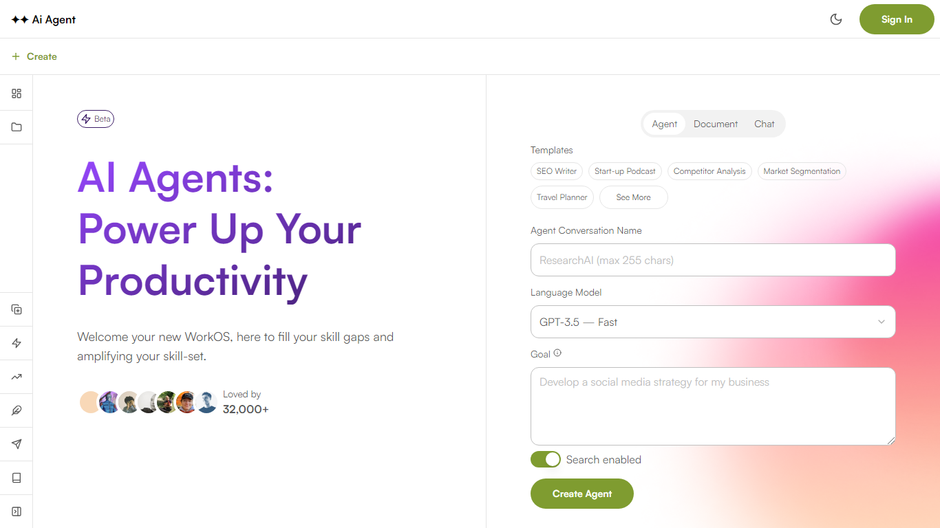This screenshot has width=940, height=528.
Task: Open the trending arrow sidebar icon
Action: pos(17,377)
